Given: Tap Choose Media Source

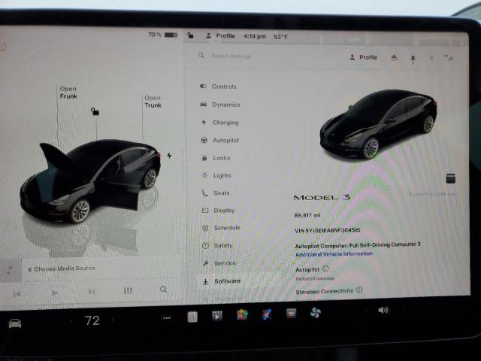Looking at the screenshot, I should (62, 268).
